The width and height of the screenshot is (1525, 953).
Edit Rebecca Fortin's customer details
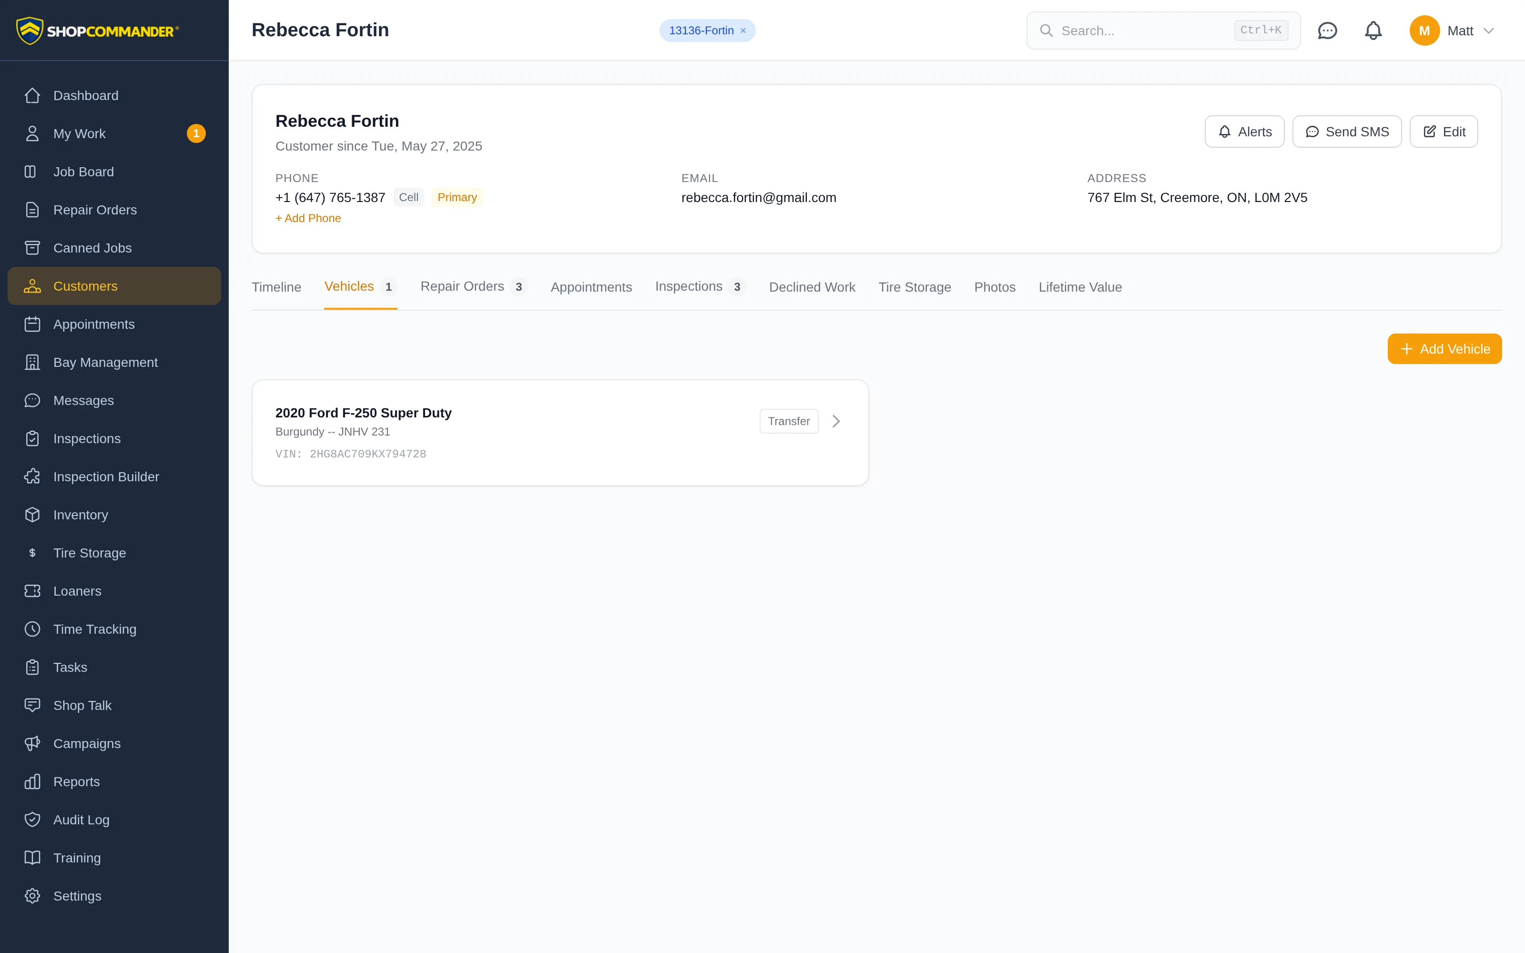[x=1443, y=132]
